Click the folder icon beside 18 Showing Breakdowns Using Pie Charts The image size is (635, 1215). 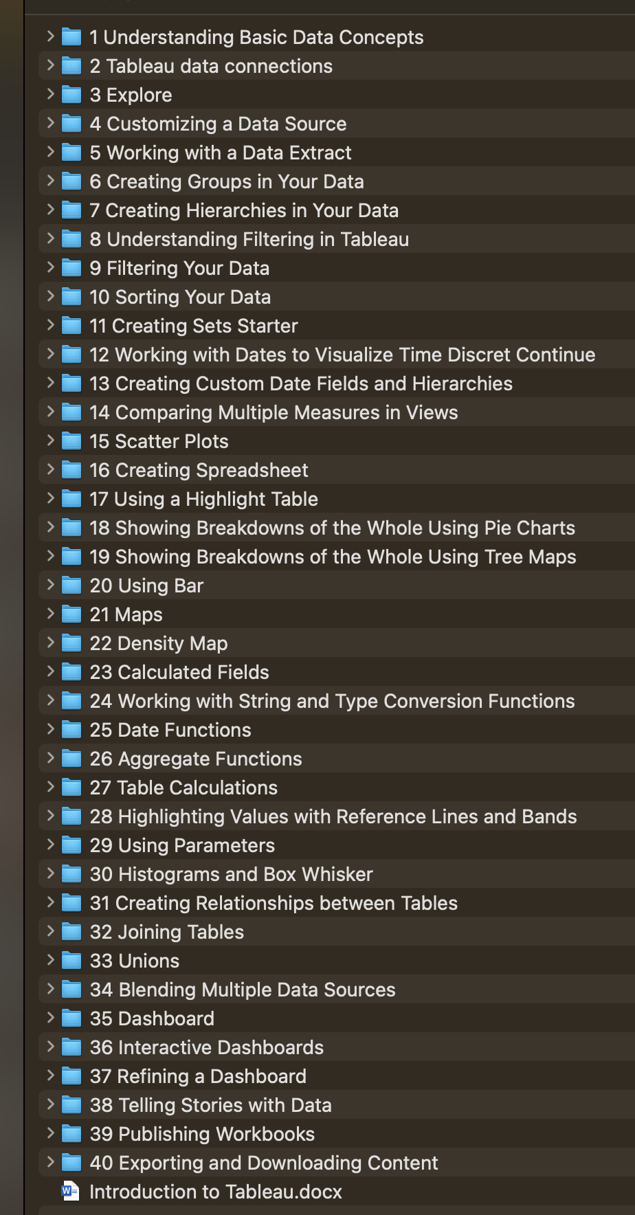(x=71, y=528)
